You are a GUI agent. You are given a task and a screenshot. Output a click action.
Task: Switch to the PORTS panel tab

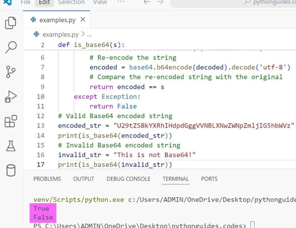click(x=209, y=179)
